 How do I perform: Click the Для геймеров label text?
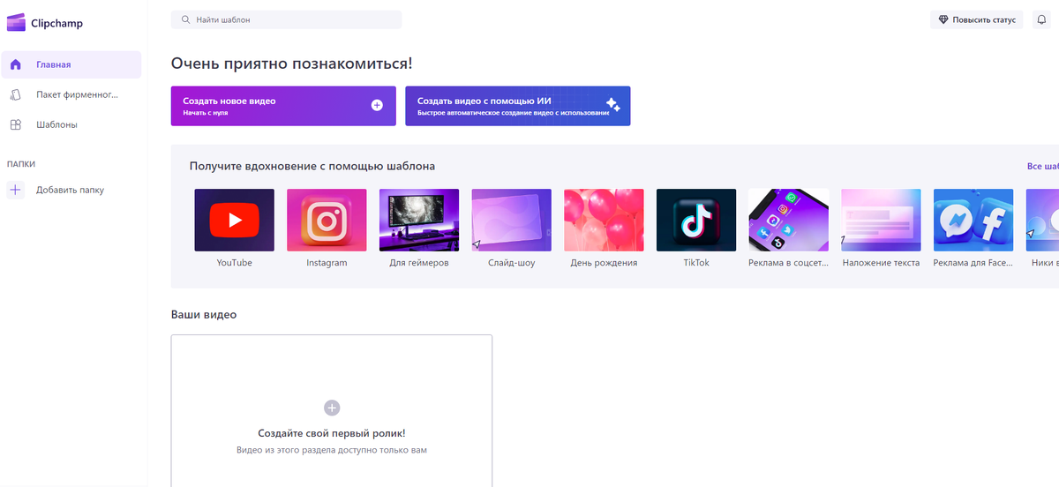[x=419, y=263]
